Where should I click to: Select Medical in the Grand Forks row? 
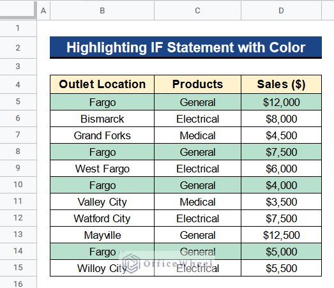pos(198,135)
